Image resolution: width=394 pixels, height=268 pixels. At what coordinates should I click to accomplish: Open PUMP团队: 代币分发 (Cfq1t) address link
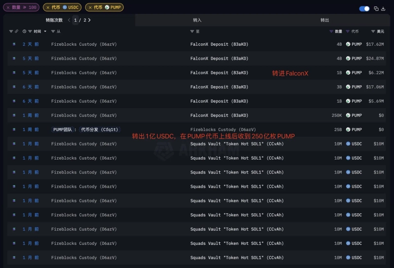pyautogui.click(x=86, y=130)
